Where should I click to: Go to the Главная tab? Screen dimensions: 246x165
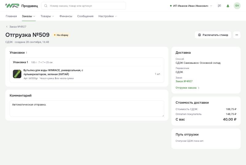11,16
